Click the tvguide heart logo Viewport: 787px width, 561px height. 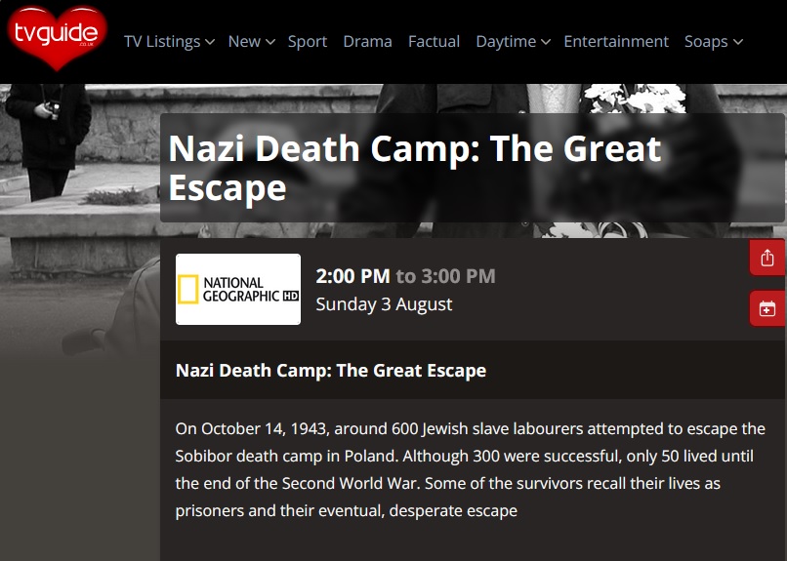(57, 38)
